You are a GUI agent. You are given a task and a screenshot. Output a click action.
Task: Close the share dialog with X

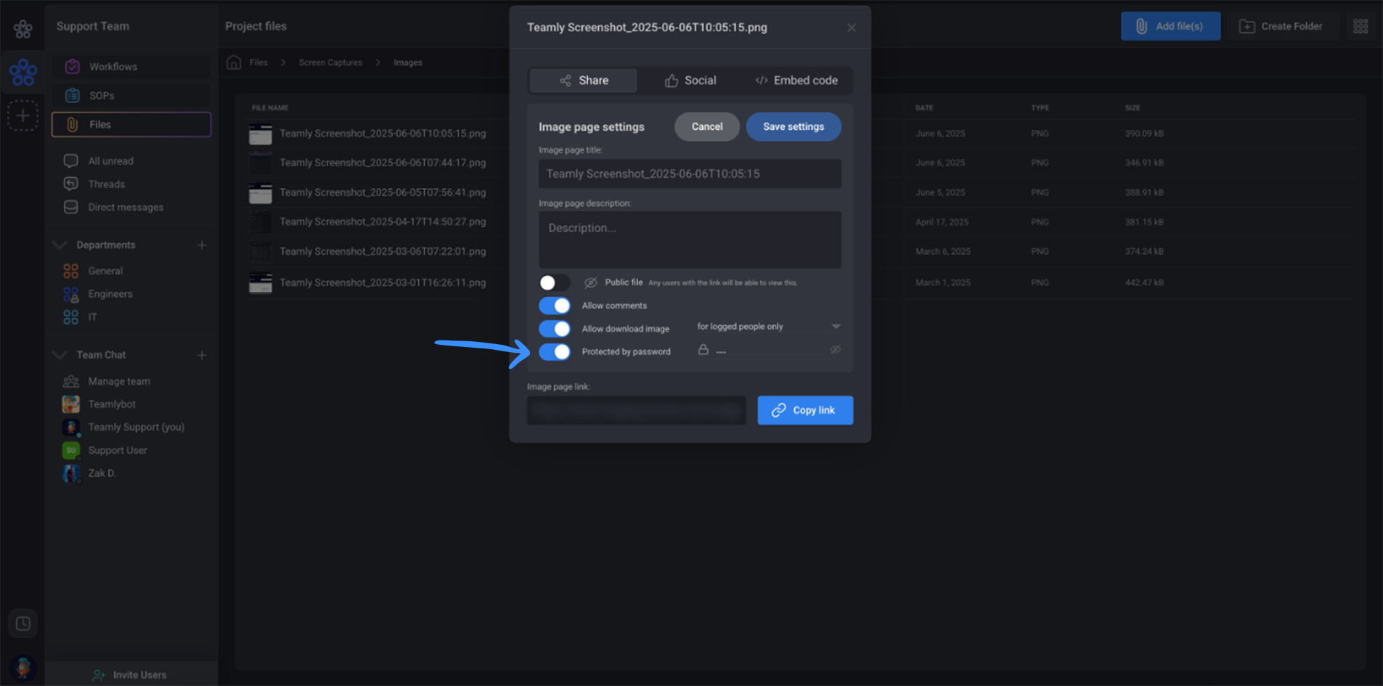[x=852, y=28]
